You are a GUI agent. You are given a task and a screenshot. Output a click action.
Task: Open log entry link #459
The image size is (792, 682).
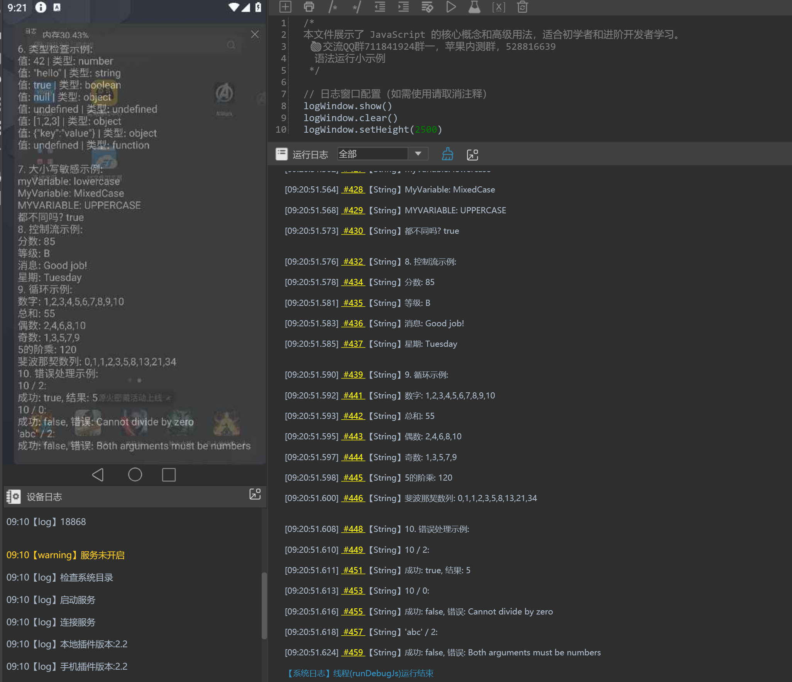[x=353, y=652]
